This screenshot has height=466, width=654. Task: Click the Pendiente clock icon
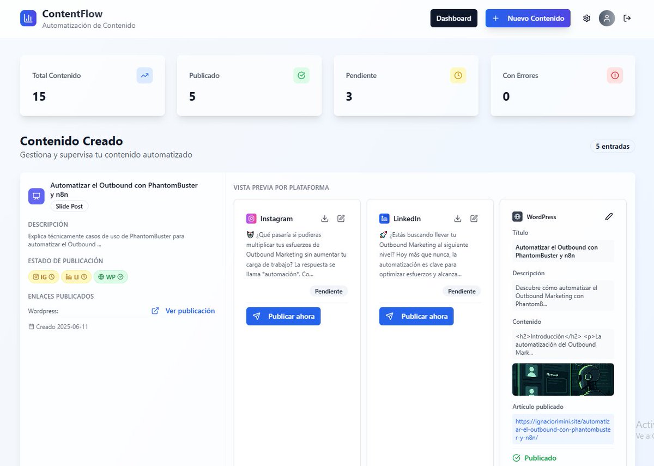point(458,75)
